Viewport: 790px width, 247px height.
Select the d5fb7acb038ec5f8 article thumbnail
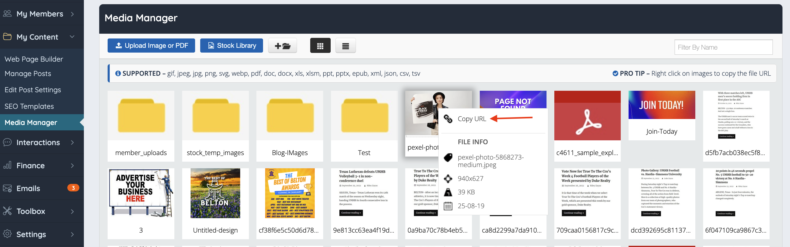736,115
